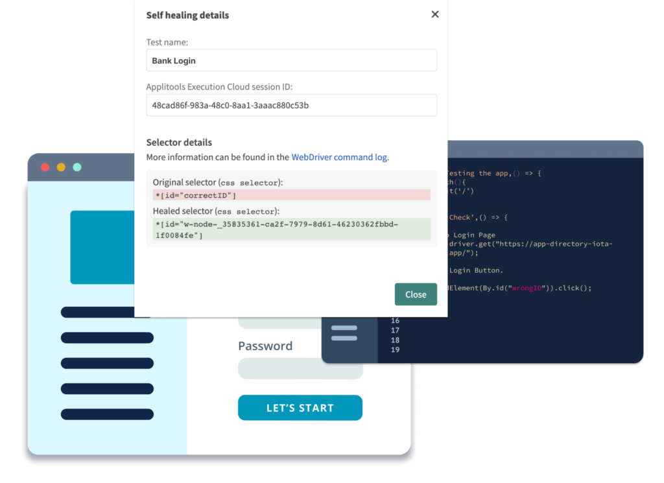Click the Test name field showing Bank Login

pos(291,61)
